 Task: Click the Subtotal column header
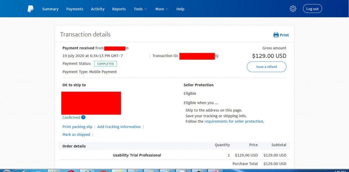coord(279,145)
